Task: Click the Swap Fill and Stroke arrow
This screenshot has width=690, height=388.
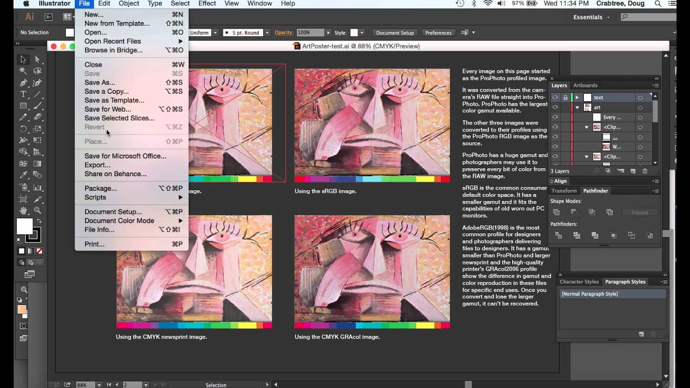Action: 39,221
